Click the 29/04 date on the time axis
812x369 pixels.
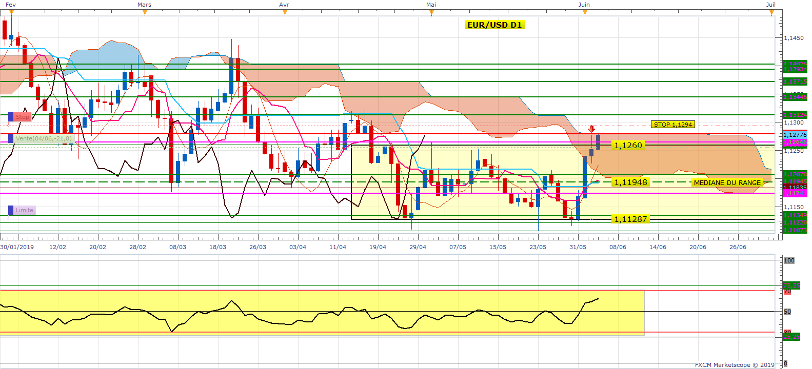[418, 247]
